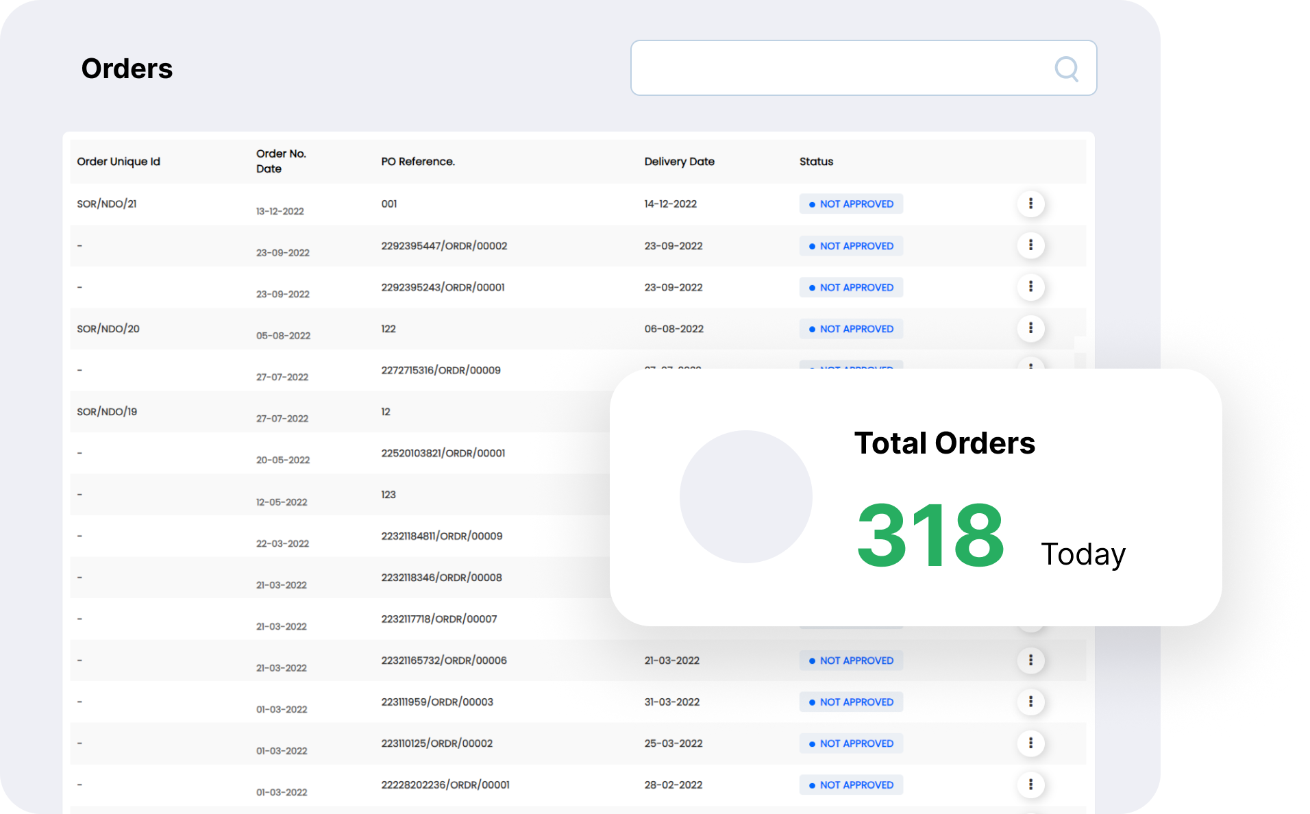Click PO reference 2232117718/ORDR/00007
The image size is (1310, 814).
(439, 619)
